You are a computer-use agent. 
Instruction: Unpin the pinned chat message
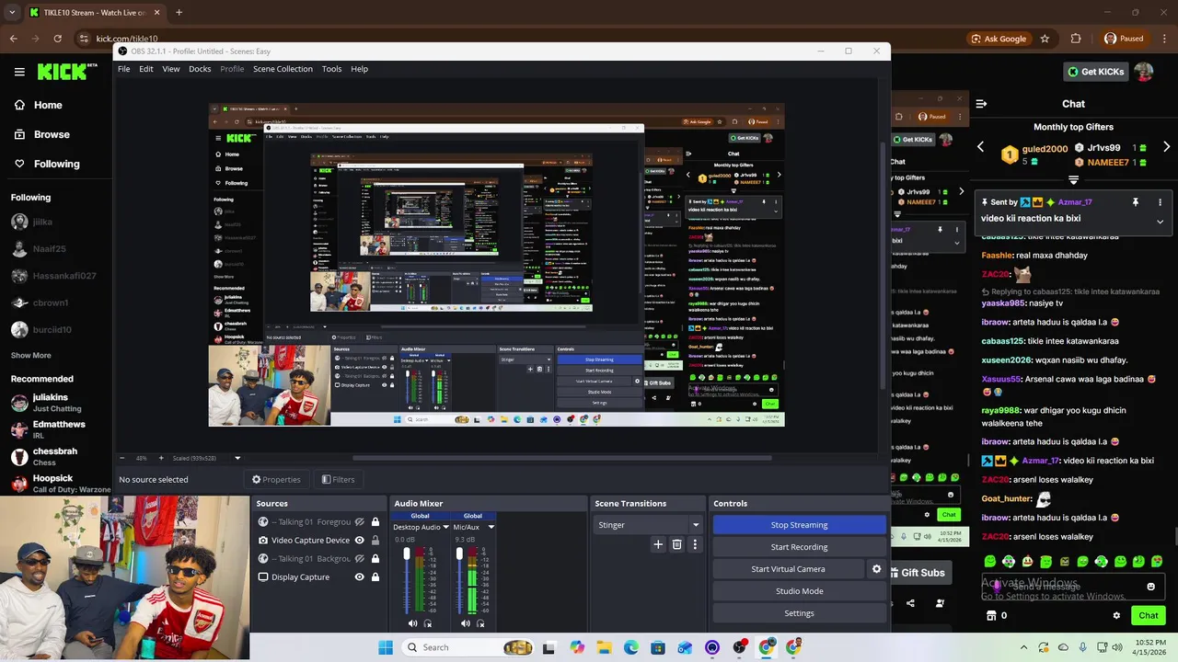click(x=1136, y=202)
